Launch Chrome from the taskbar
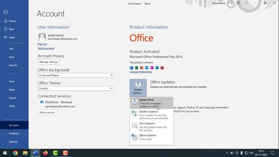The image size is (279, 157). 15,153
